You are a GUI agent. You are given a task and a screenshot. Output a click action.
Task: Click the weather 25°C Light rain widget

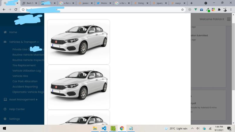tap(176, 128)
